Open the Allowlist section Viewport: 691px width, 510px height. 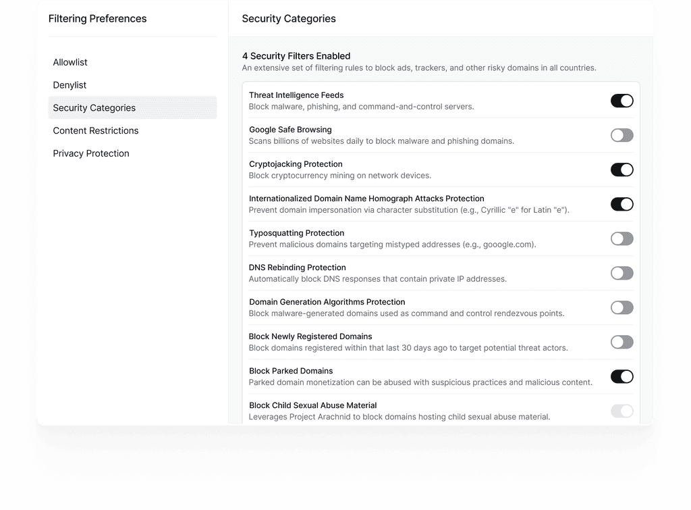tap(70, 62)
